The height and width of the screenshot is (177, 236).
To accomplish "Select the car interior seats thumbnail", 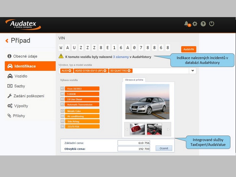I will pos(154,129).
